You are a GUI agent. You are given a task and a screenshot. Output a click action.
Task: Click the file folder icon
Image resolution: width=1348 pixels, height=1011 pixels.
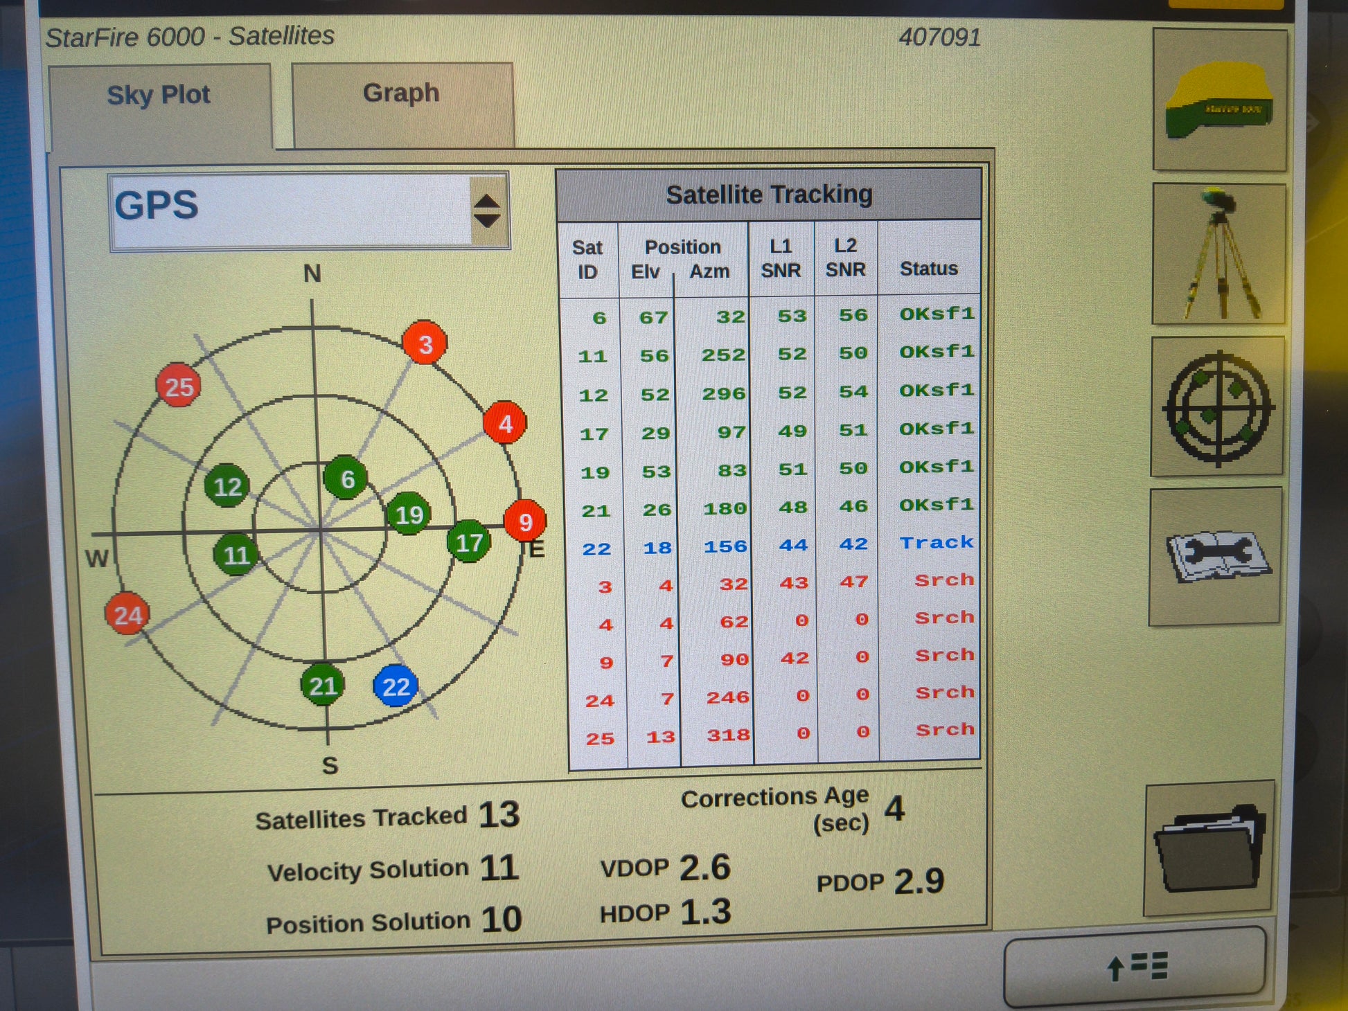[1208, 849]
